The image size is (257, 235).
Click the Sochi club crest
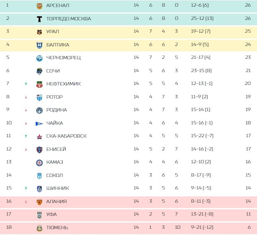tap(39, 71)
